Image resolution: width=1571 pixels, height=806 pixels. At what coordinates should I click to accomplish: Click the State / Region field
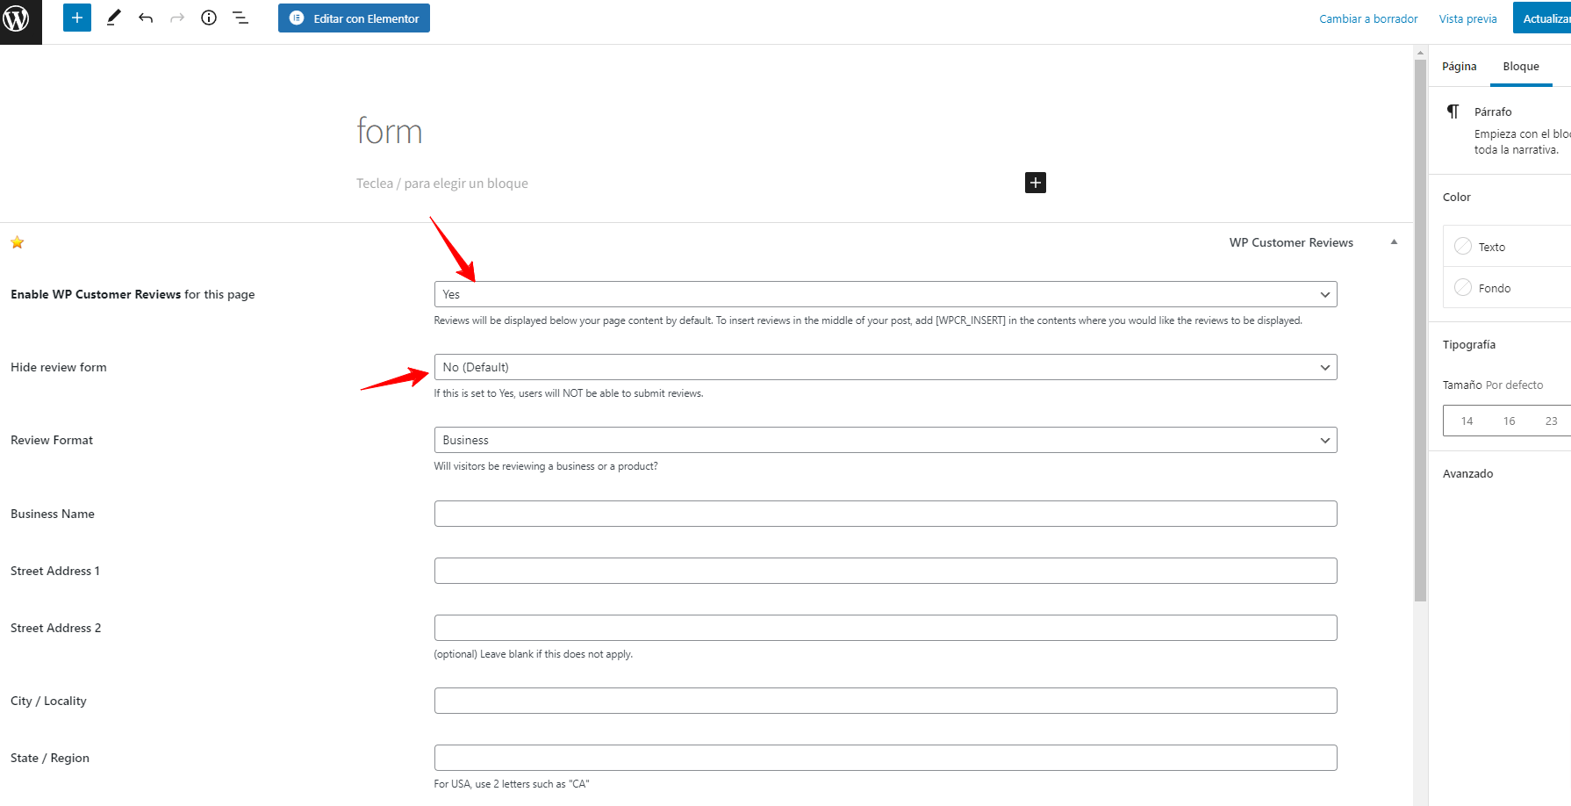click(x=886, y=758)
